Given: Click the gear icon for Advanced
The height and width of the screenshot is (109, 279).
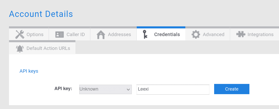Looking at the screenshot, I should click(x=196, y=34).
